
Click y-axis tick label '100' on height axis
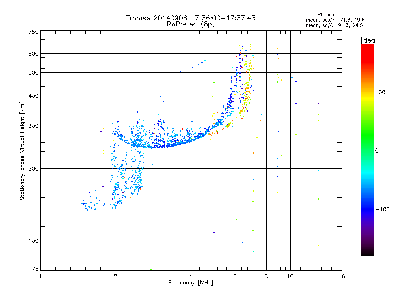[x=33, y=241]
